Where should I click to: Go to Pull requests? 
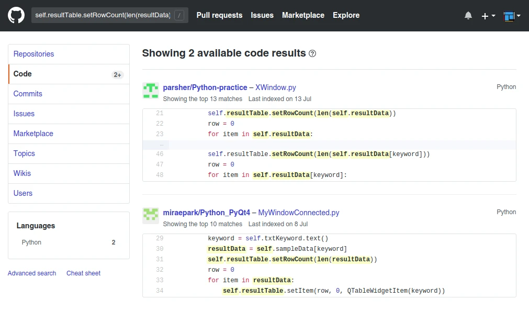[x=219, y=15]
